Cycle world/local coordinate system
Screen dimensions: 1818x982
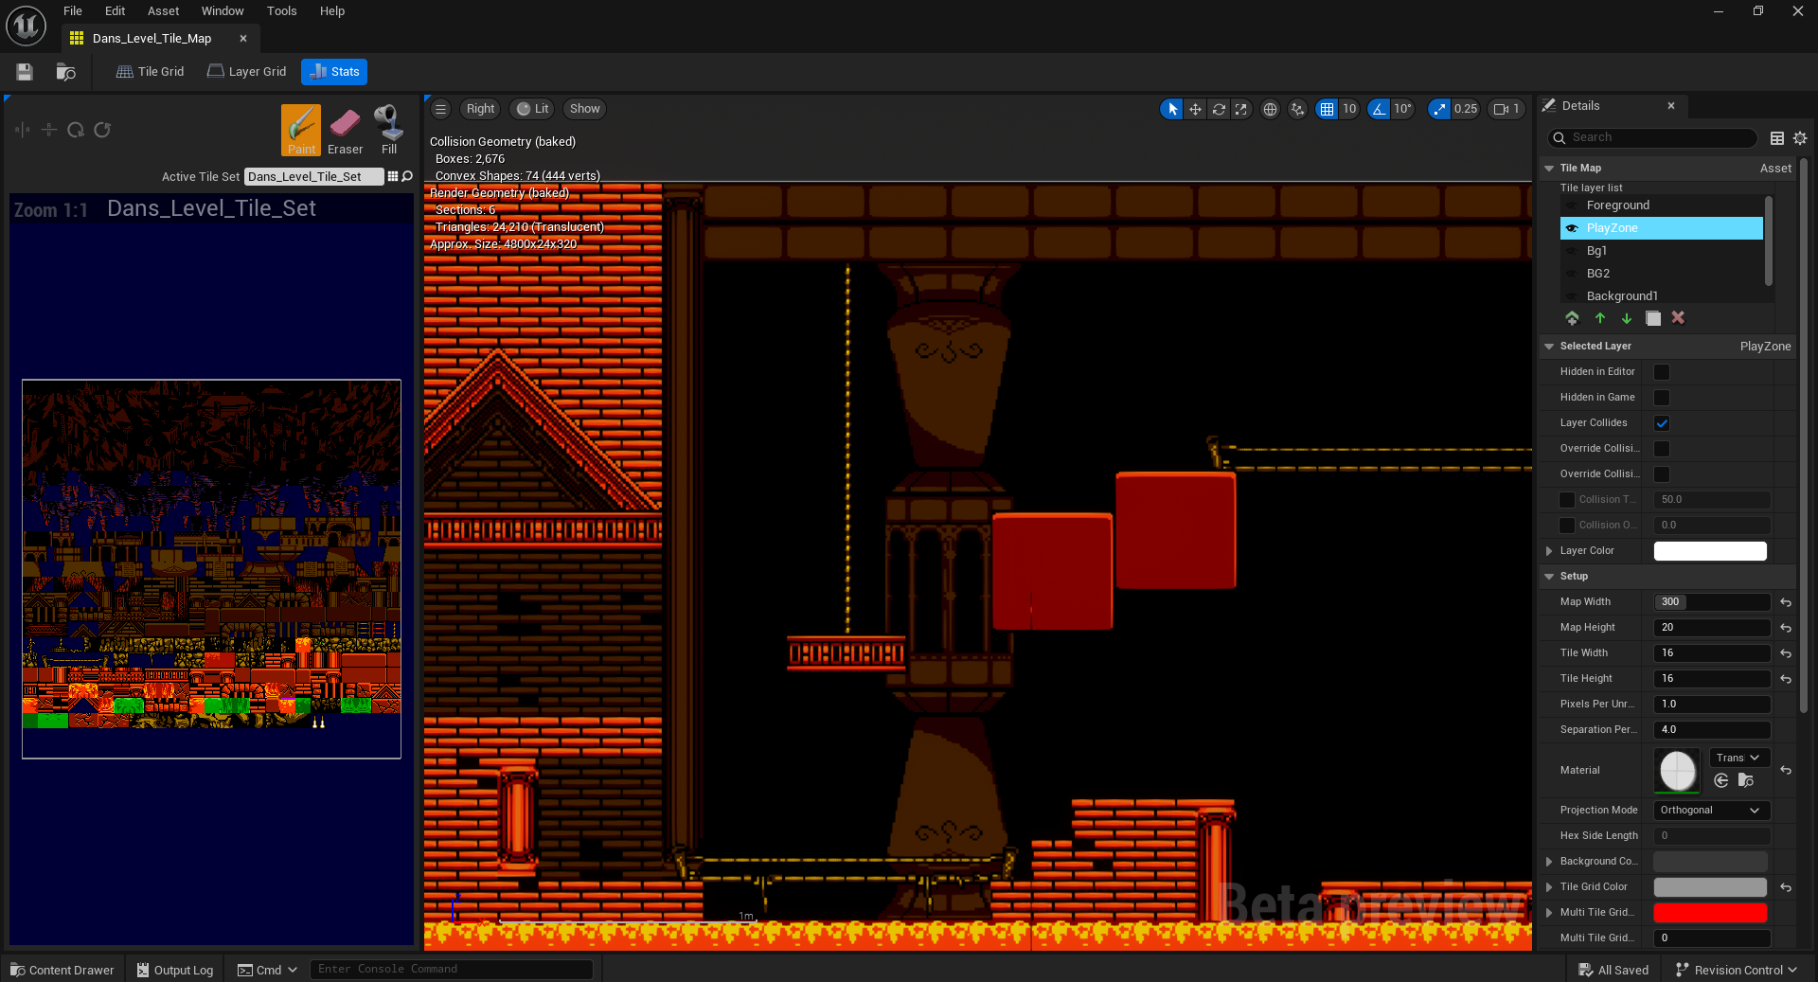1270,109
